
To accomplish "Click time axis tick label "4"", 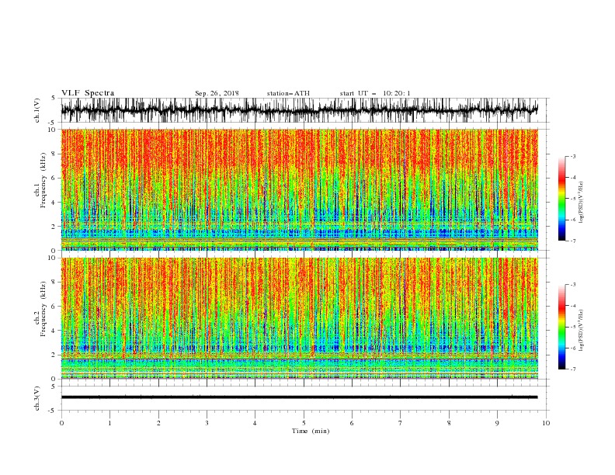I will click(x=255, y=423).
